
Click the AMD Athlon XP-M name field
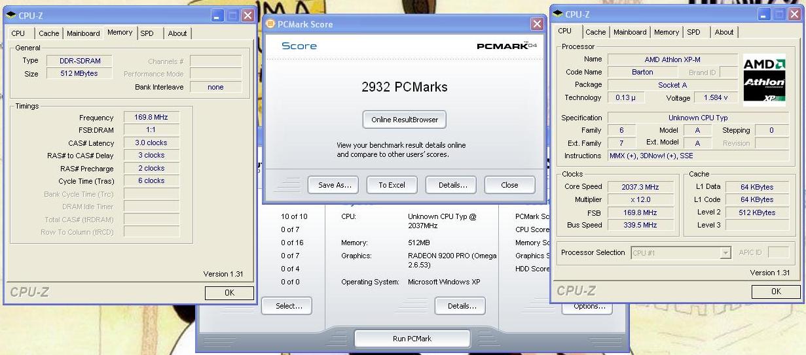[672, 59]
